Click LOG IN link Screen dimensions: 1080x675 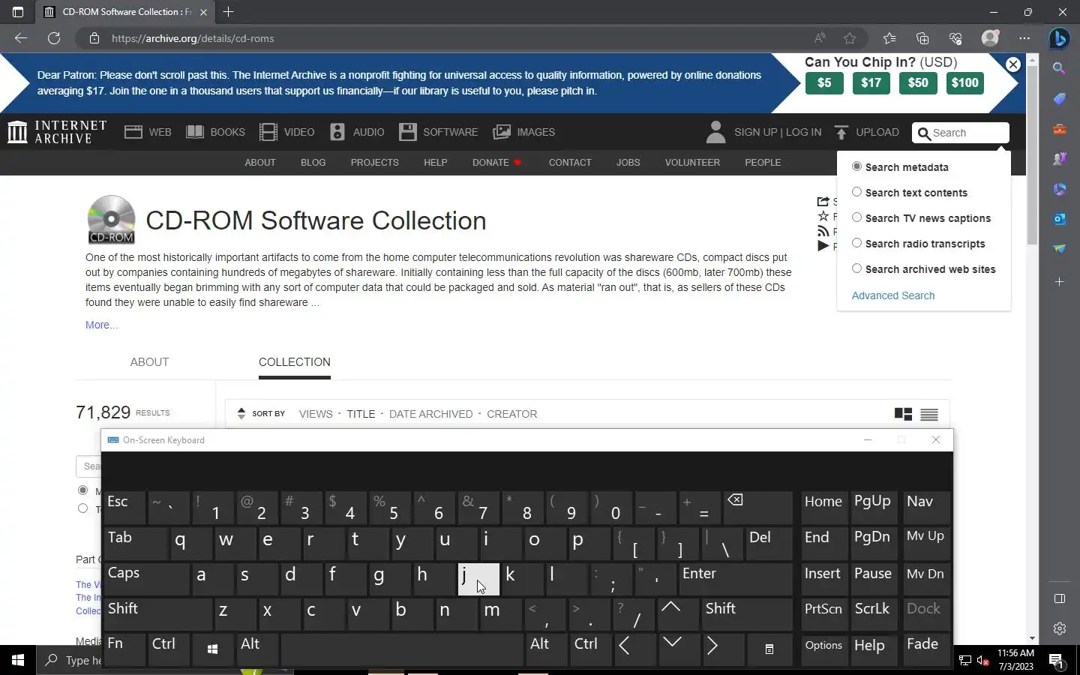click(803, 132)
